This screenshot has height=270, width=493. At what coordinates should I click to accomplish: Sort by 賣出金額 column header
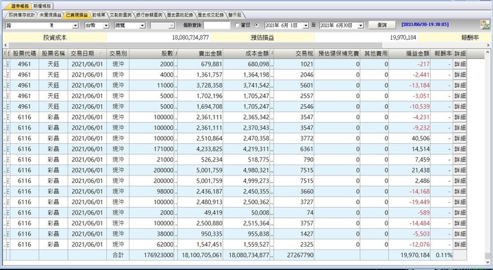(x=201, y=53)
